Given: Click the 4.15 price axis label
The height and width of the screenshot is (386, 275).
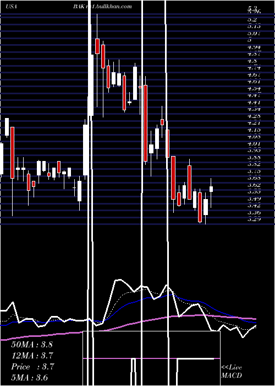Looking at the screenshot, I should click(254, 130).
